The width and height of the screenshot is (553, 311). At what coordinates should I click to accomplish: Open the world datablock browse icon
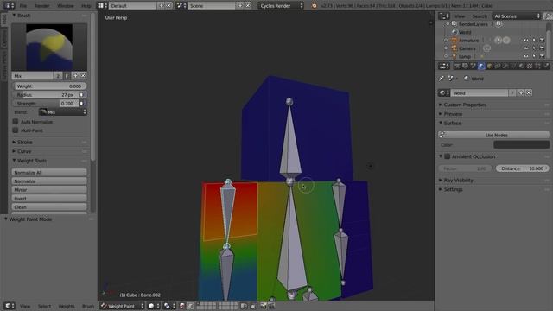[x=443, y=92]
